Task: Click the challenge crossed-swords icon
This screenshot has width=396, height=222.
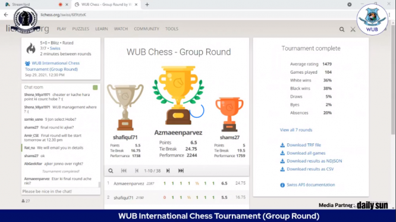Action: (x=353, y=29)
